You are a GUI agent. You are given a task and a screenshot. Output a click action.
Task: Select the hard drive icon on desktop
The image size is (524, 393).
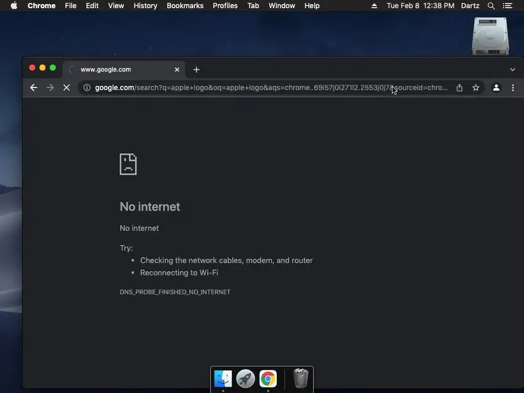click(490, 36)
